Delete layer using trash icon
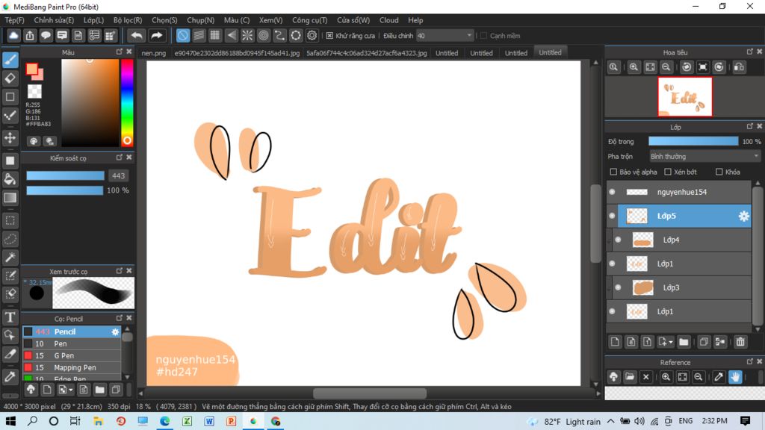Screen dimensions: 765x430 740,342
